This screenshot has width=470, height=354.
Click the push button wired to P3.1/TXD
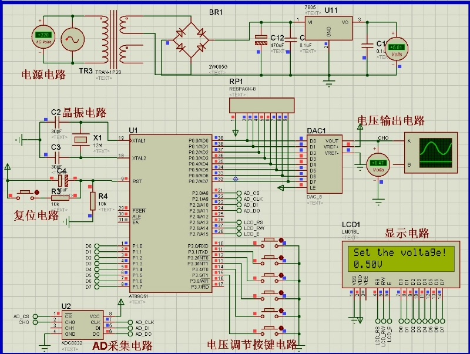[271, 260]
